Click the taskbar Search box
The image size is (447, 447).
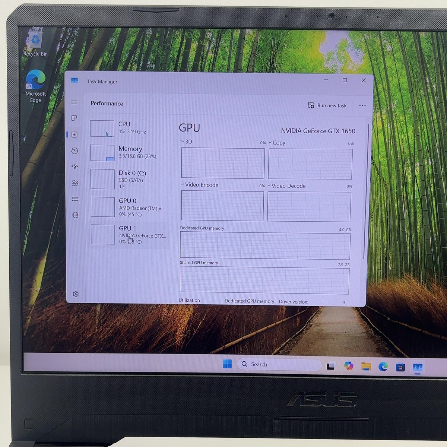click(x=279, y=364)
